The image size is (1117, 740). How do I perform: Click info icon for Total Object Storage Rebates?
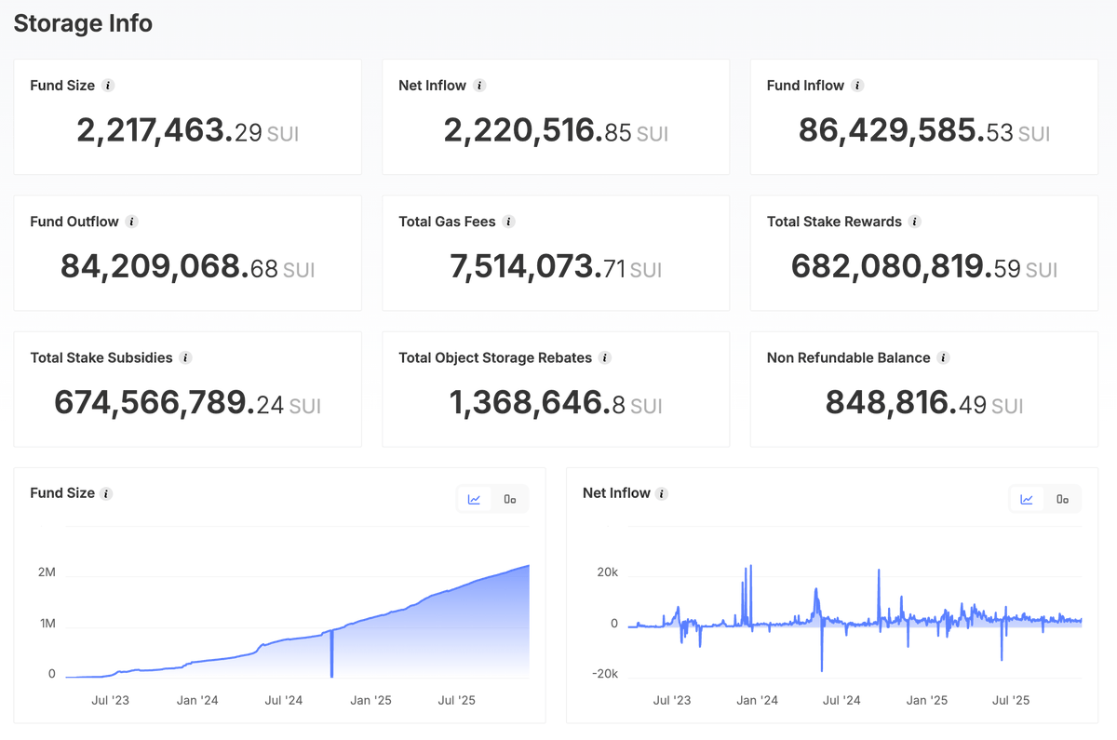(x=605, y=357)
